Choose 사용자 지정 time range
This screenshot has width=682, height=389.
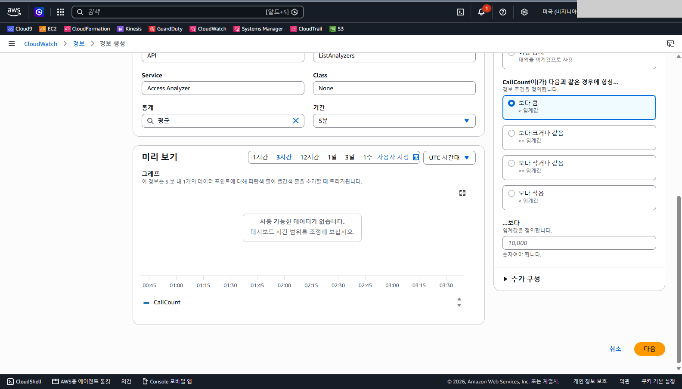(x=393, y=157)
